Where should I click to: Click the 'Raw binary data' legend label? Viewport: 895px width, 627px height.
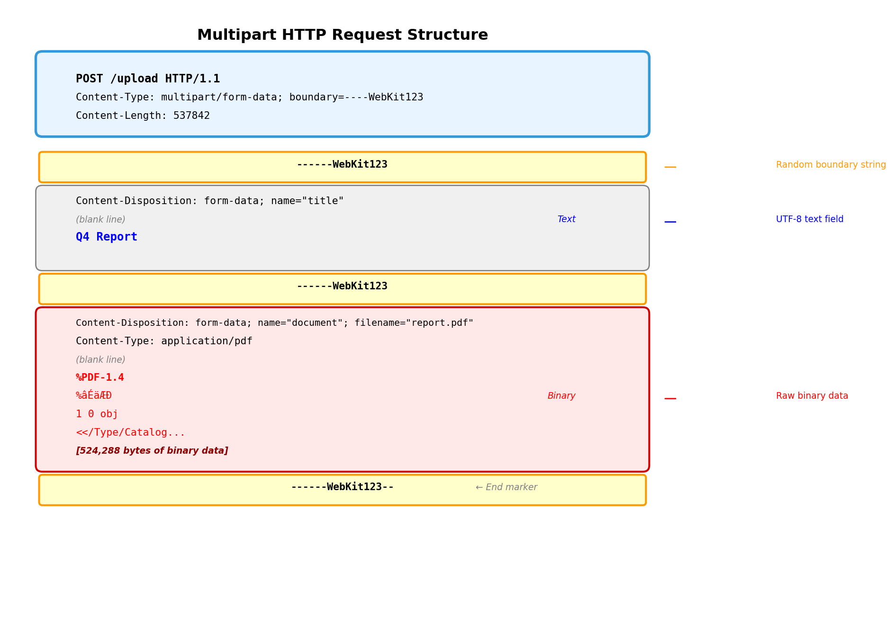tap(812, 396)
